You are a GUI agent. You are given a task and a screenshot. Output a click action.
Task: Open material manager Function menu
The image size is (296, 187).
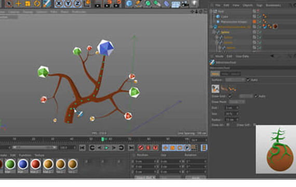click(25, 155)
